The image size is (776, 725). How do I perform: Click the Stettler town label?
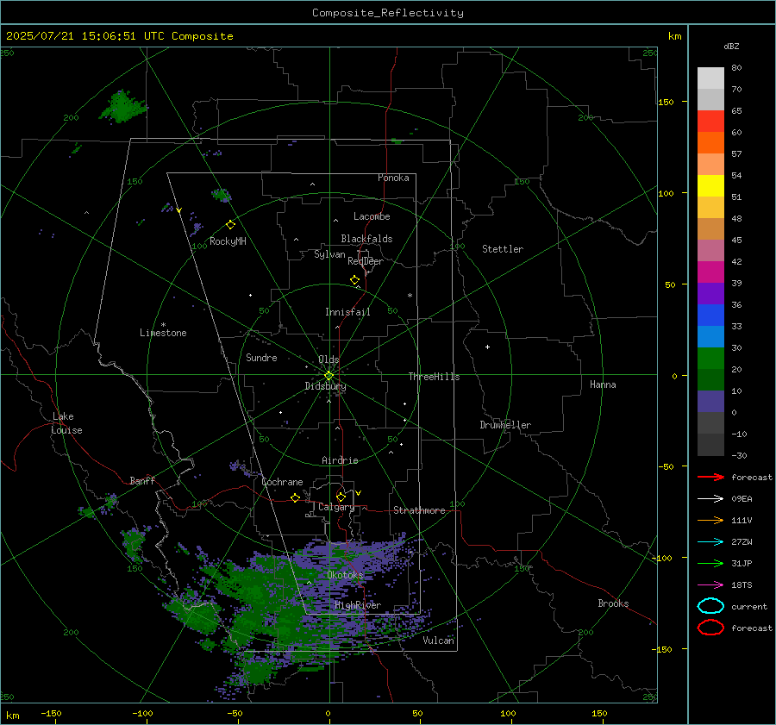point(503,249)
